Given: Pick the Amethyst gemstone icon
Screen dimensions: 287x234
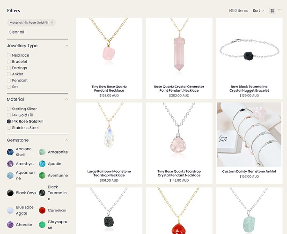Looking at the screenshot, I should pos(10,164).
